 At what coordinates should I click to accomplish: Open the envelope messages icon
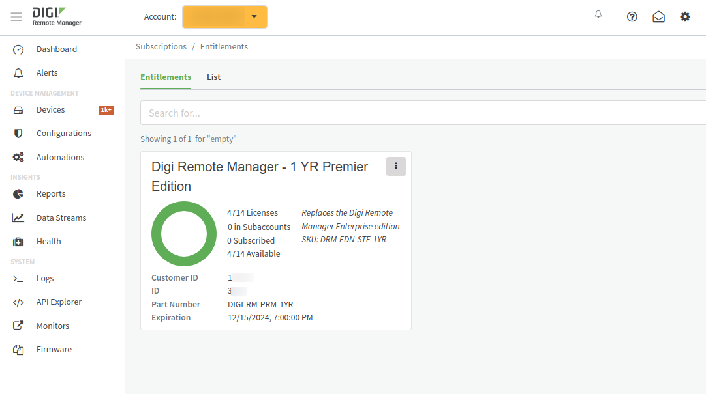click(x=658, y=17)
